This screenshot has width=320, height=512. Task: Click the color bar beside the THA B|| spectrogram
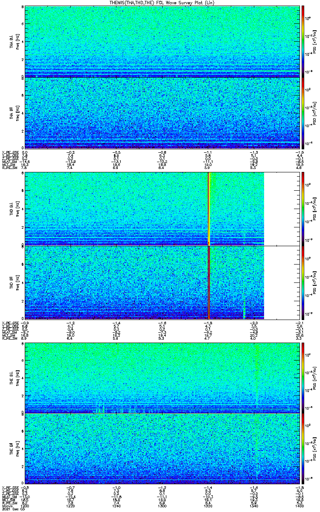pos(303,113)
